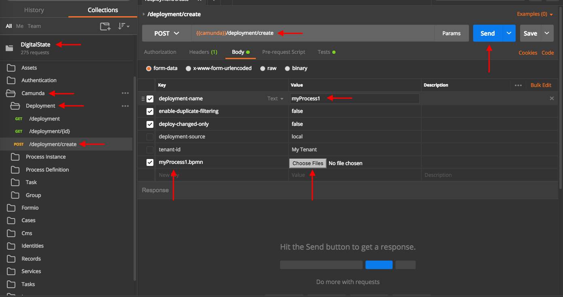Click the Send button

(488, 33)
